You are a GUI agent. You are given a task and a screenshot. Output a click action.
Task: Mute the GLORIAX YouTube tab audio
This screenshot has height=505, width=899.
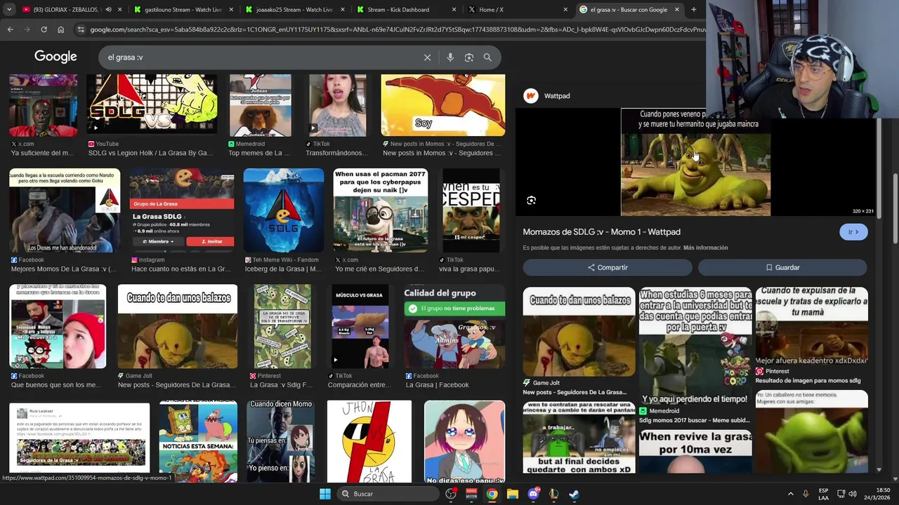[108, 10]
